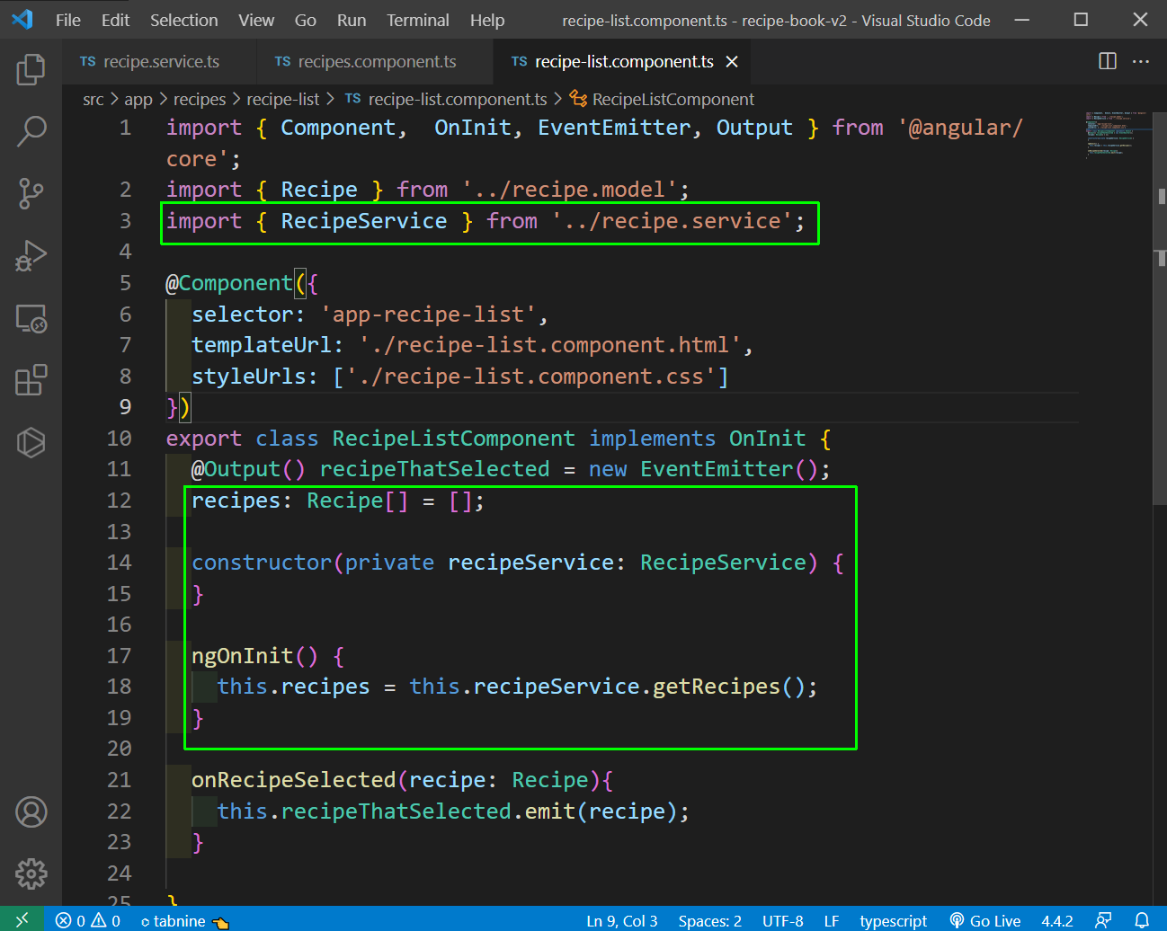1167x931 pixels.
Task: Click 'EventEmitter' on line 11
Action: pyautogui.click(x=717, y=469)
